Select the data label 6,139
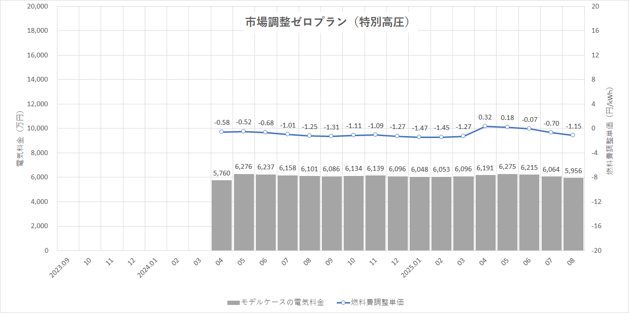 point(376,169)
